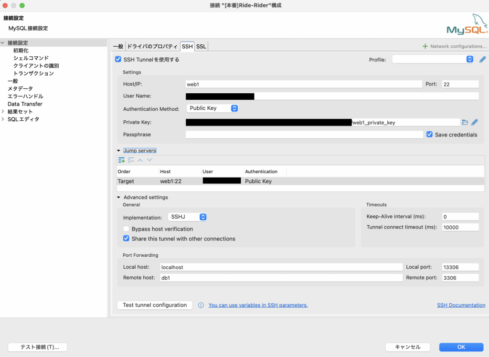Enable Bypass host verification
489x357 pixels.
127,229
